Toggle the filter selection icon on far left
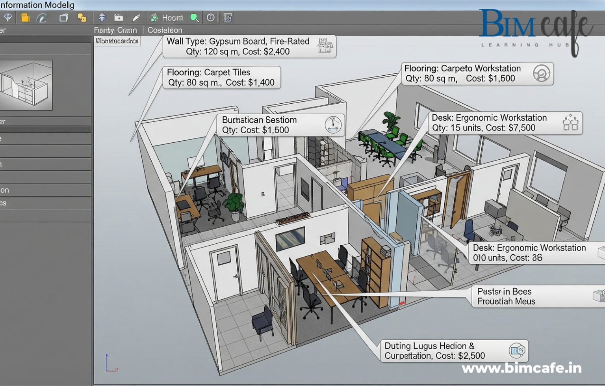 pos(8,17)
